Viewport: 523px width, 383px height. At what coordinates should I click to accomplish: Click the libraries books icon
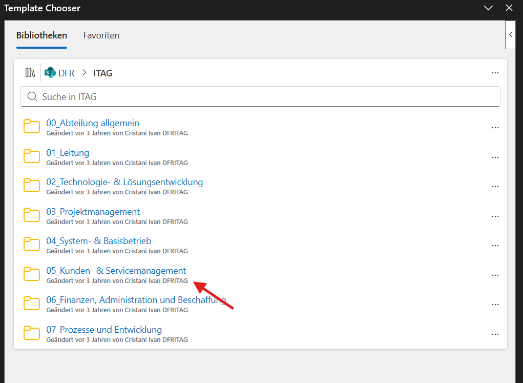coord(30,72)
